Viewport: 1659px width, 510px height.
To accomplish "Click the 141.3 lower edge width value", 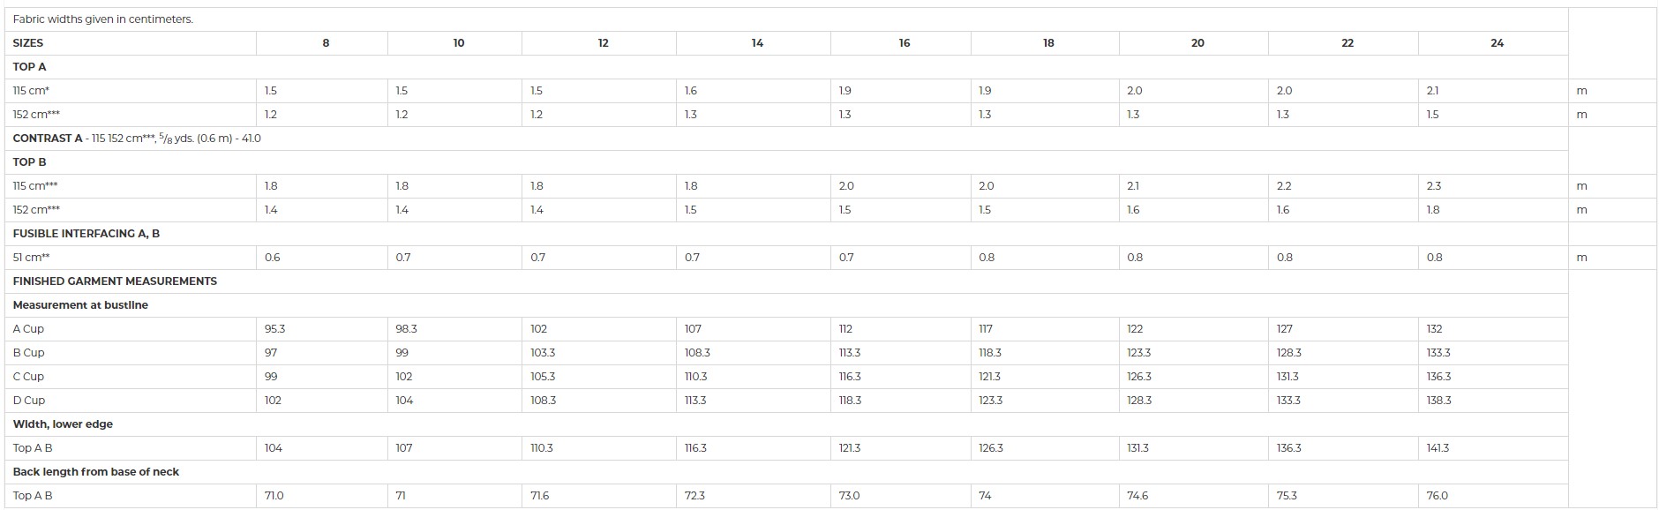I will [1438, 448].
